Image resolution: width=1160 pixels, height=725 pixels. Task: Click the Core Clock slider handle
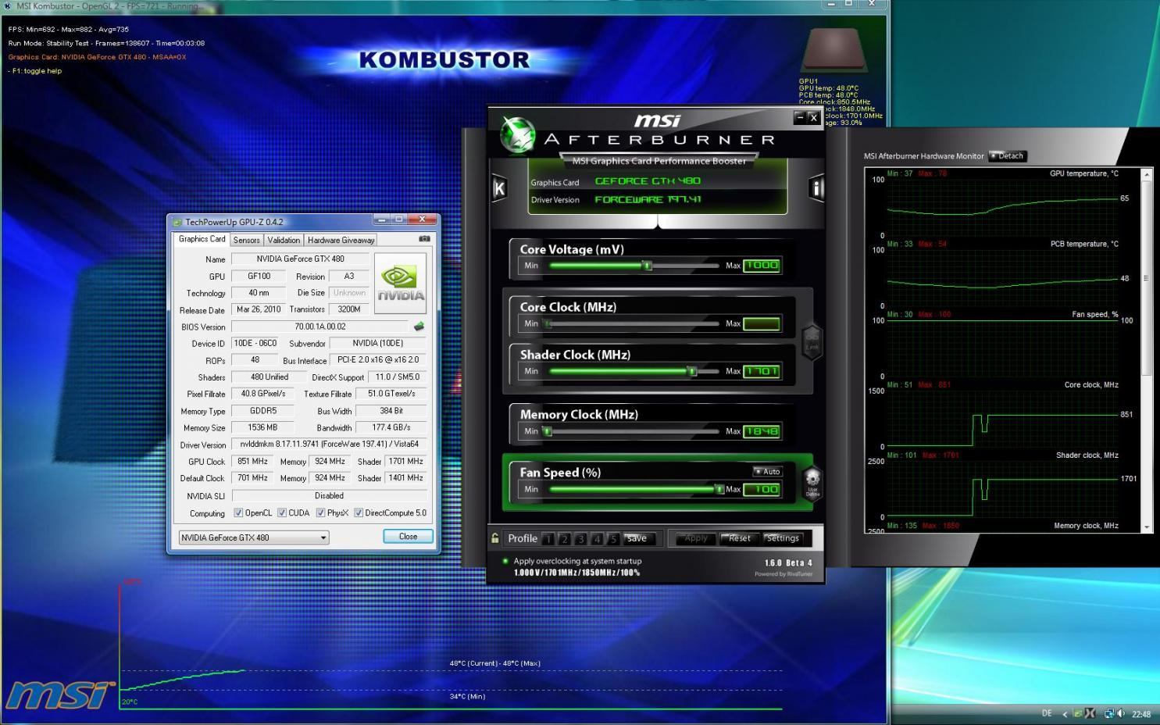coord(547,323)
